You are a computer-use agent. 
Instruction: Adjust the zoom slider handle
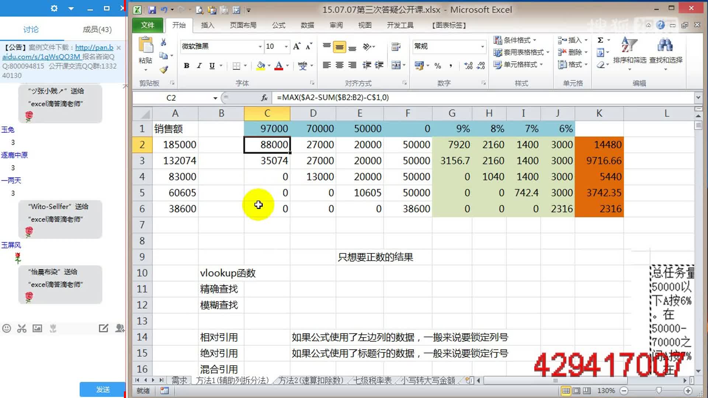pyautogui.click(x=659, y=390)
